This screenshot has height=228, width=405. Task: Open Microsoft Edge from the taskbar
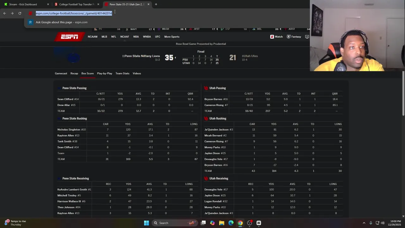point(231,223)
